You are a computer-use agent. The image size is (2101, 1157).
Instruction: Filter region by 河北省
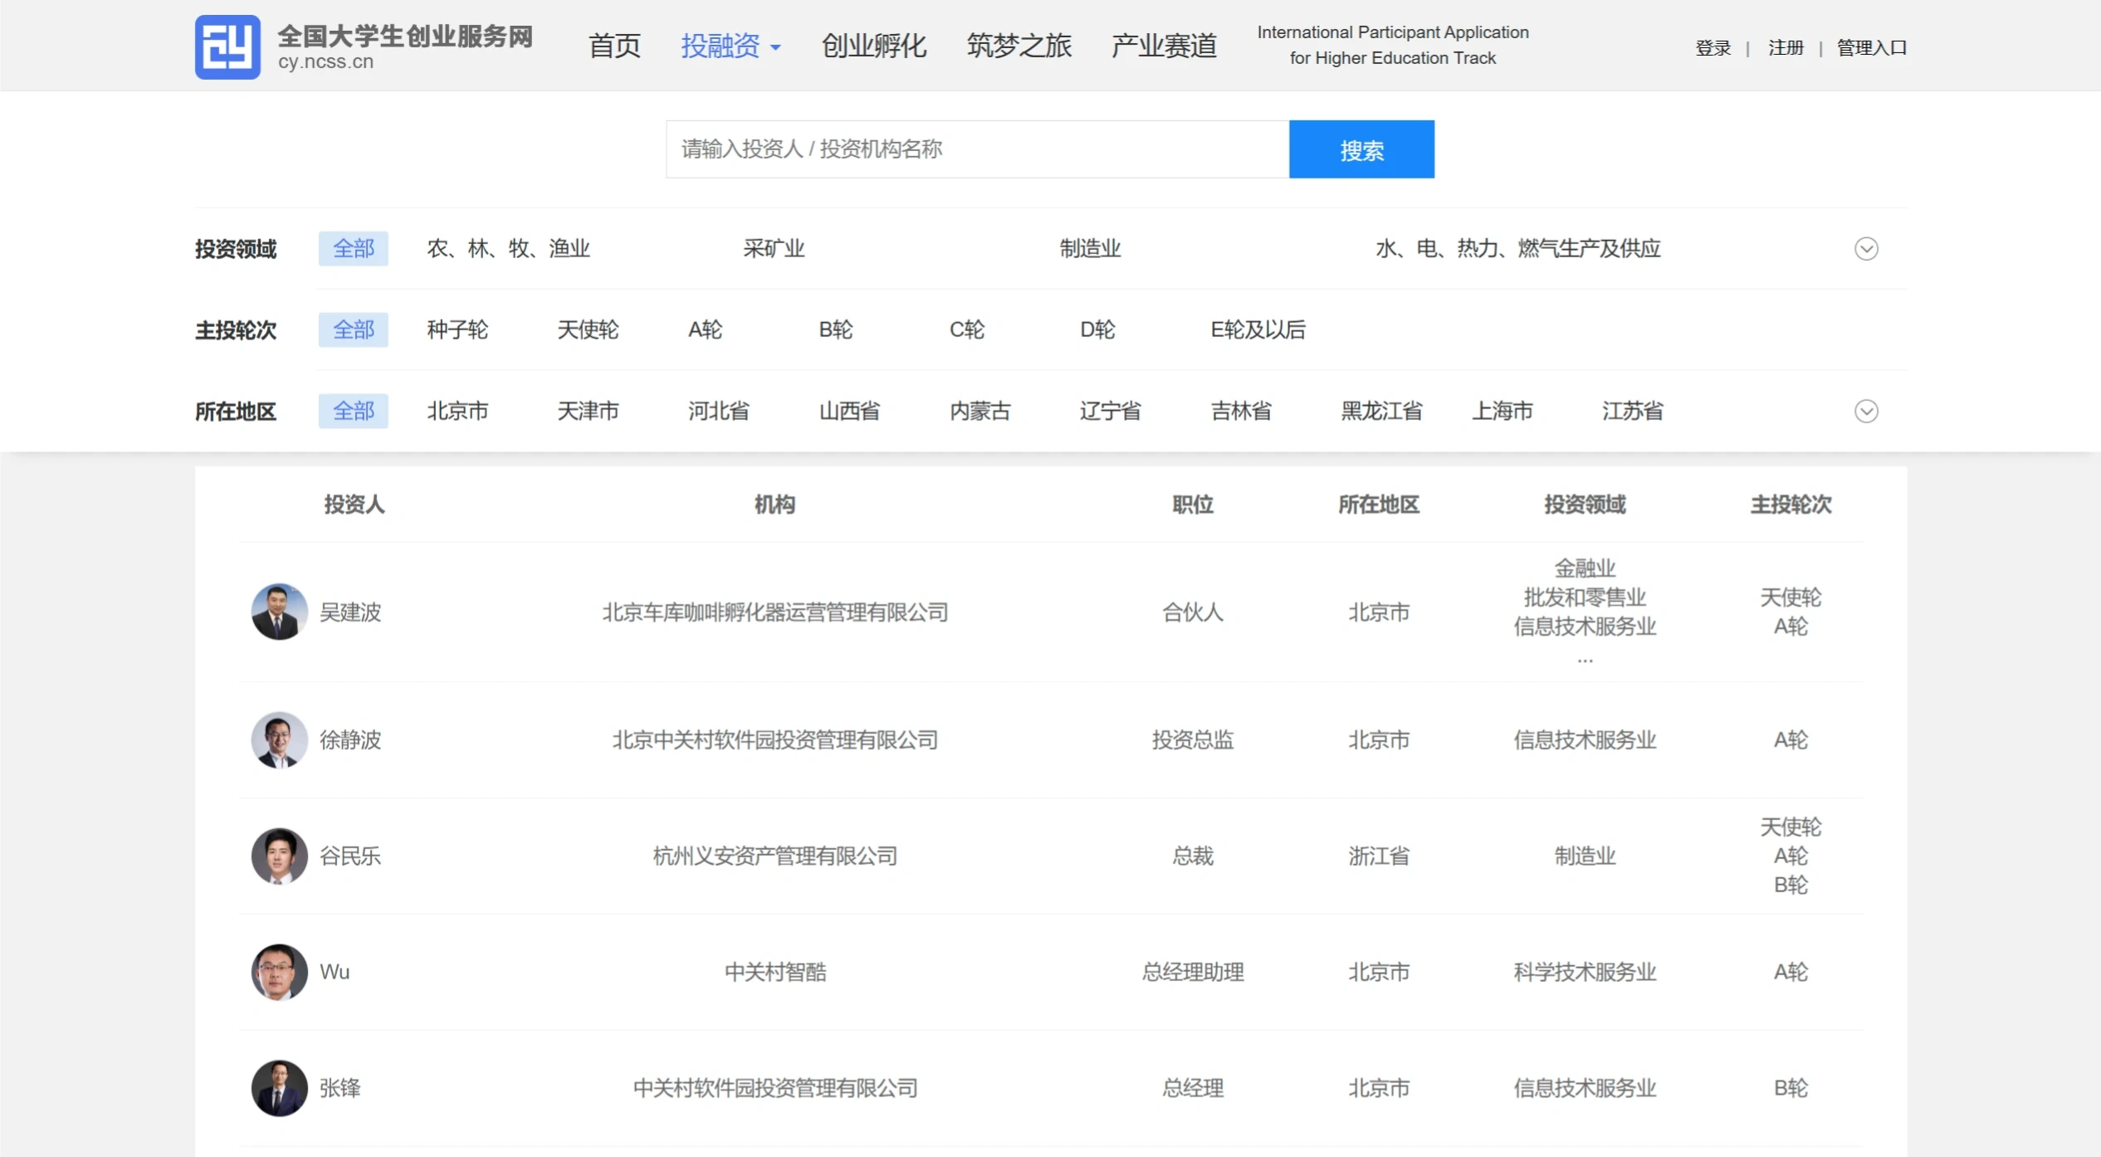719,412
